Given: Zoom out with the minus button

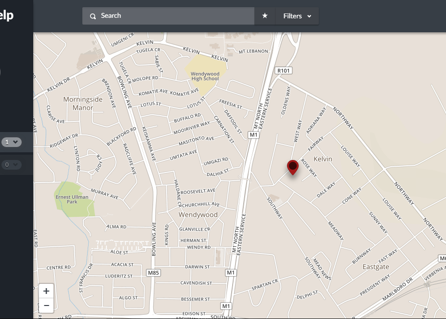Looking at the screenshot, I should coord(46,306).
